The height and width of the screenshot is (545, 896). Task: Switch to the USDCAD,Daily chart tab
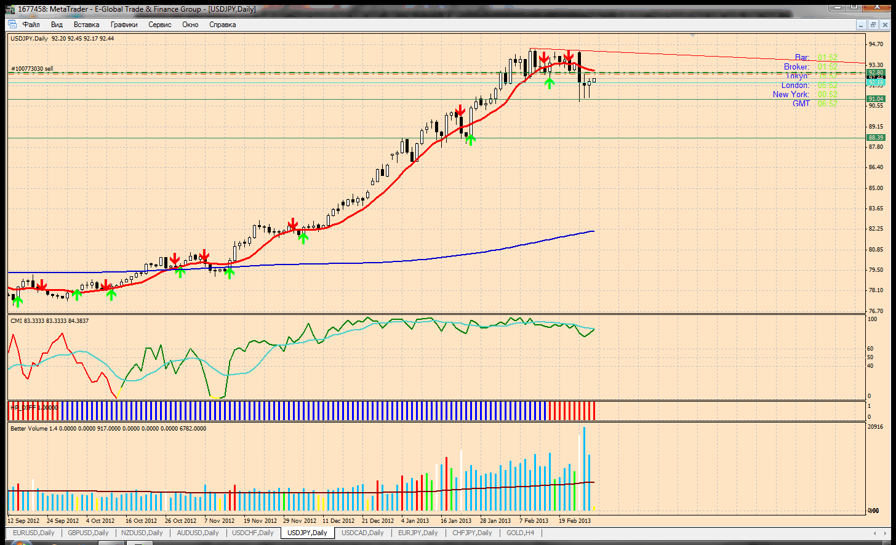[x=362, y=533]
